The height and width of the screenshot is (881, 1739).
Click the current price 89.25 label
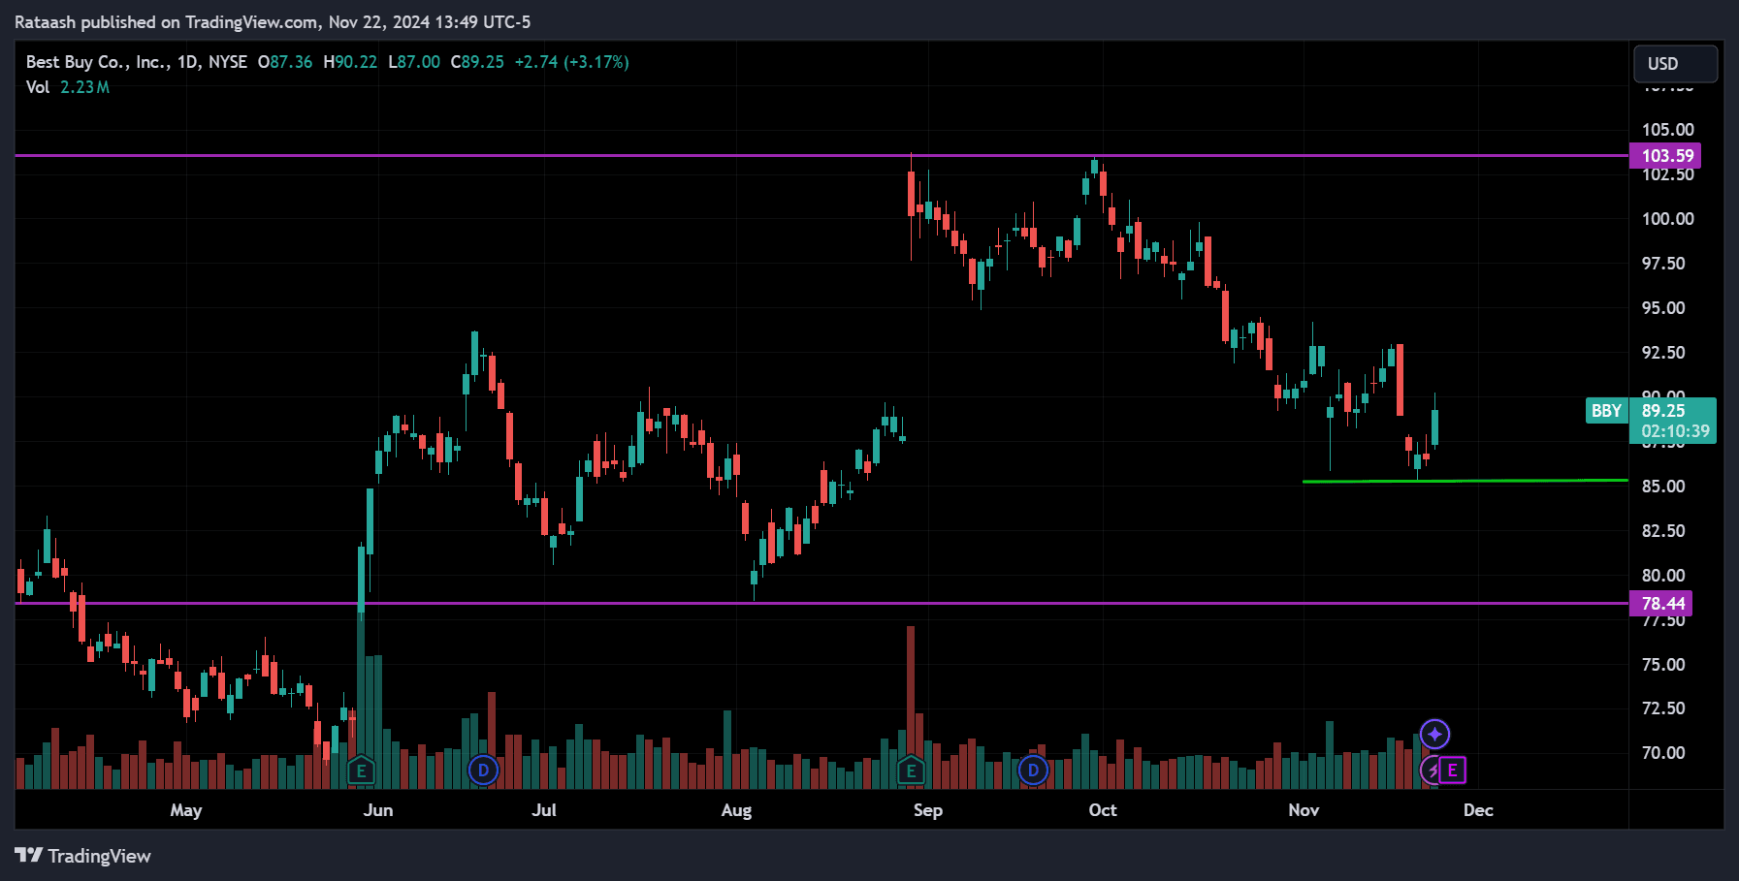point(1663,411)
